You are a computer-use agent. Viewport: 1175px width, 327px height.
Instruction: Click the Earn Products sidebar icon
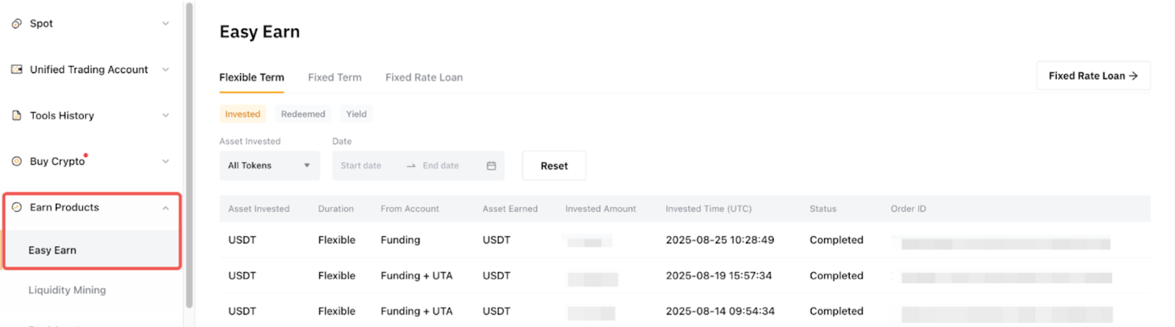[x=17, y=207]
